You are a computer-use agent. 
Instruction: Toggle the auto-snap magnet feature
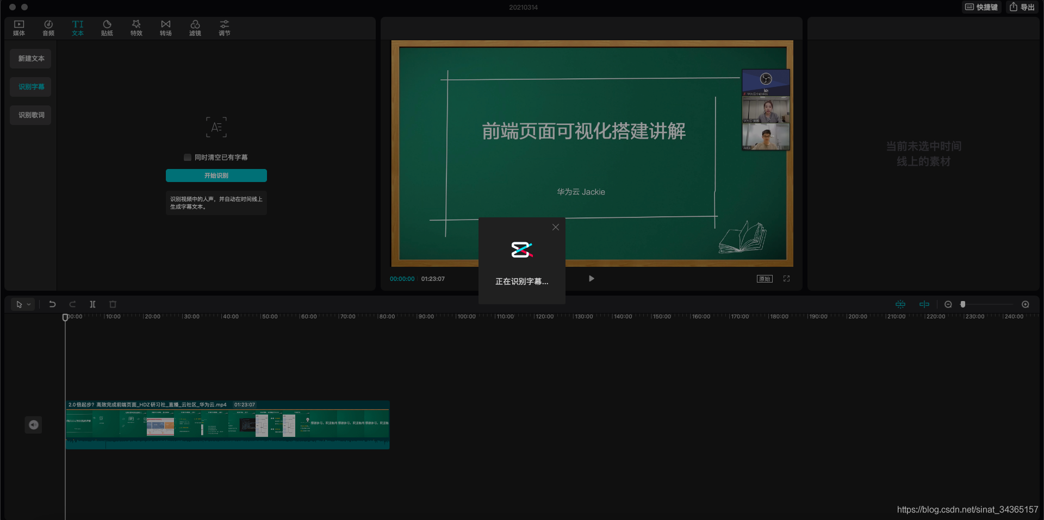tap(900, 304)
